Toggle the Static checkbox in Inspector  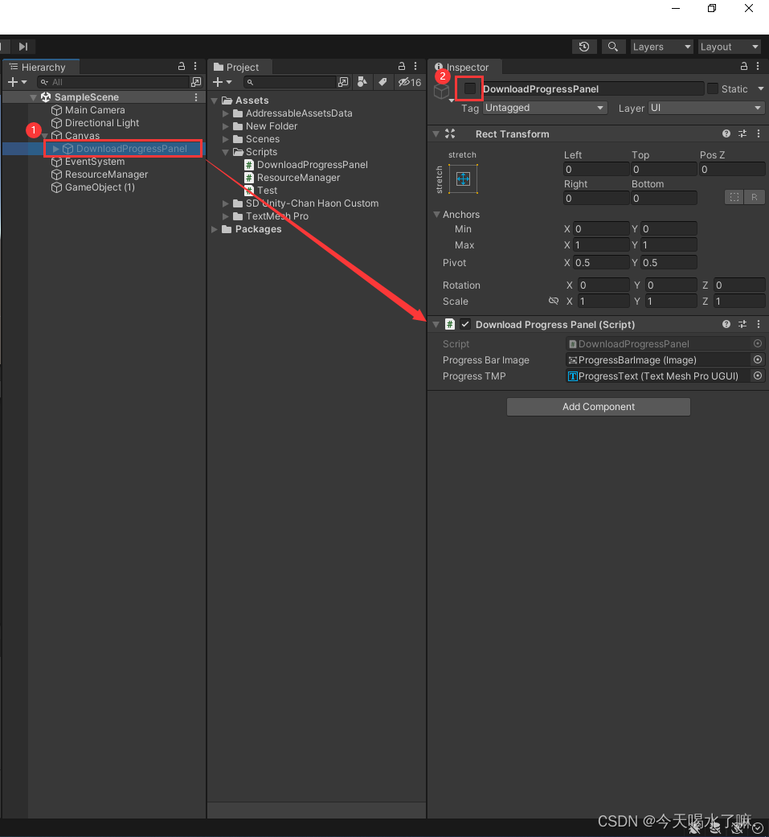(x=712, y=88)
